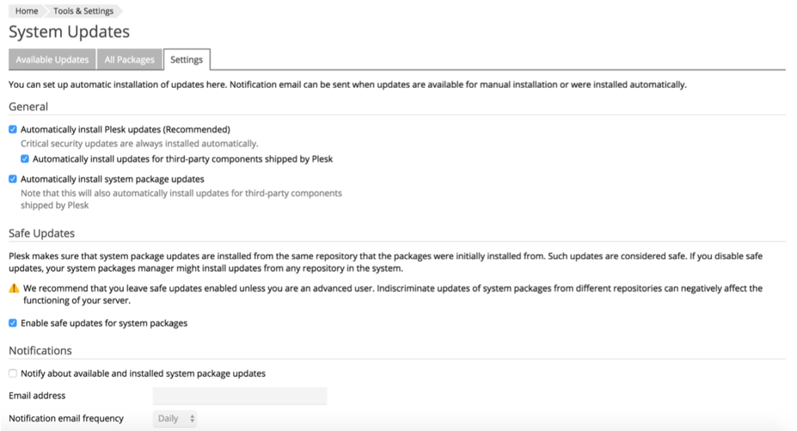Click the General section heading
The width and height of the screenshot is (797, 431).
[28, 107]
